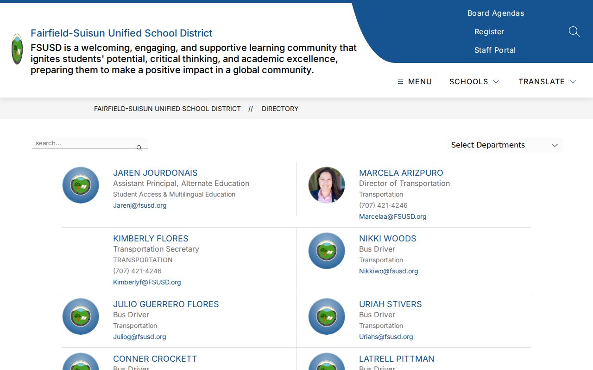The image size is (593, 370).
Task: Open the site search magnifier icon
Action: pos(574,31)
